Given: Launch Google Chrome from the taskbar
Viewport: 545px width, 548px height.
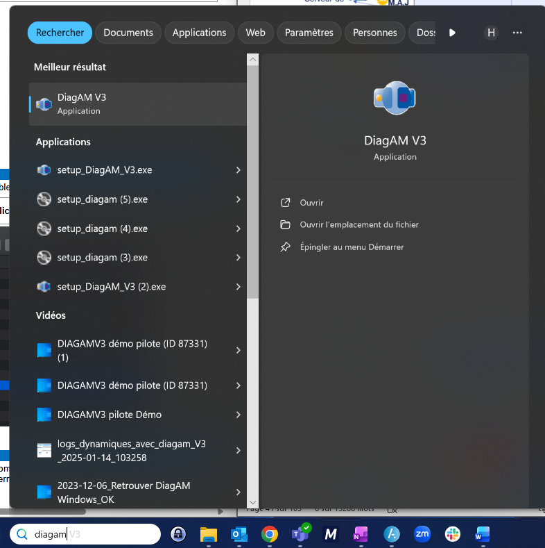Looking at the screenshot, I should 270,533.
